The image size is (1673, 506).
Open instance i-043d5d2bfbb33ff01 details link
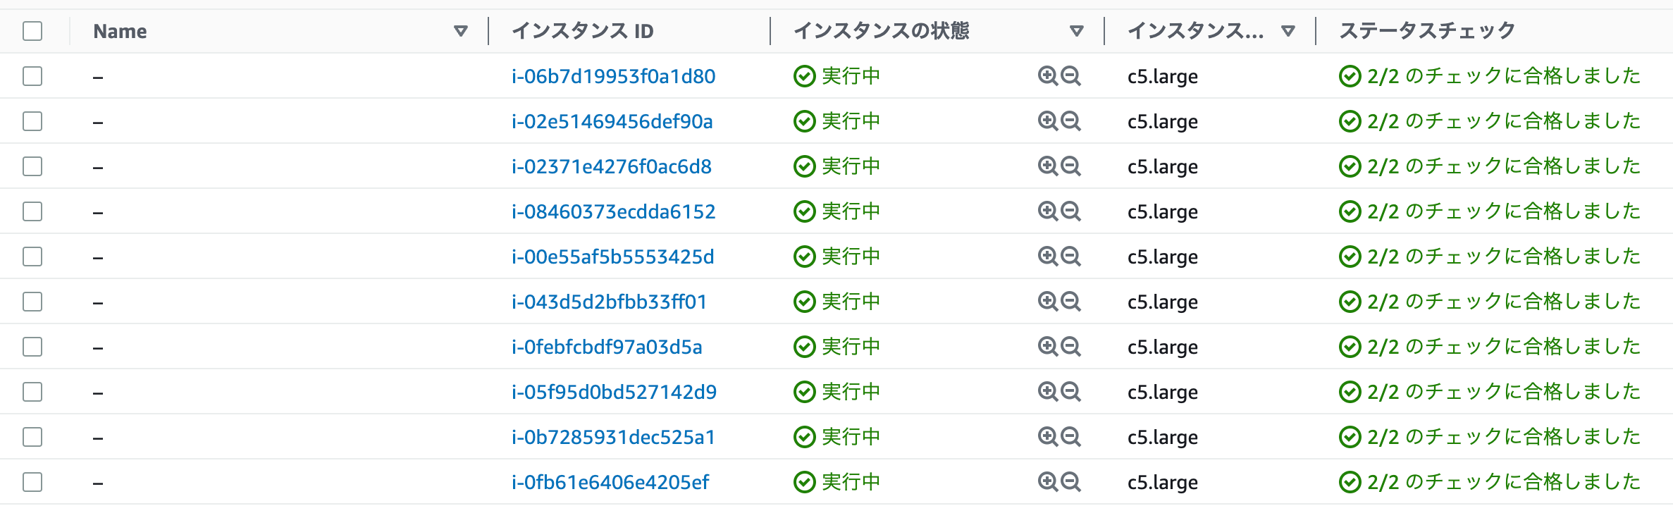[610, 301]
